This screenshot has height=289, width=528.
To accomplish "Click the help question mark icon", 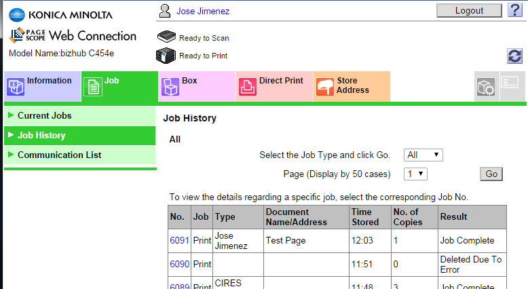I will (514, 10).
